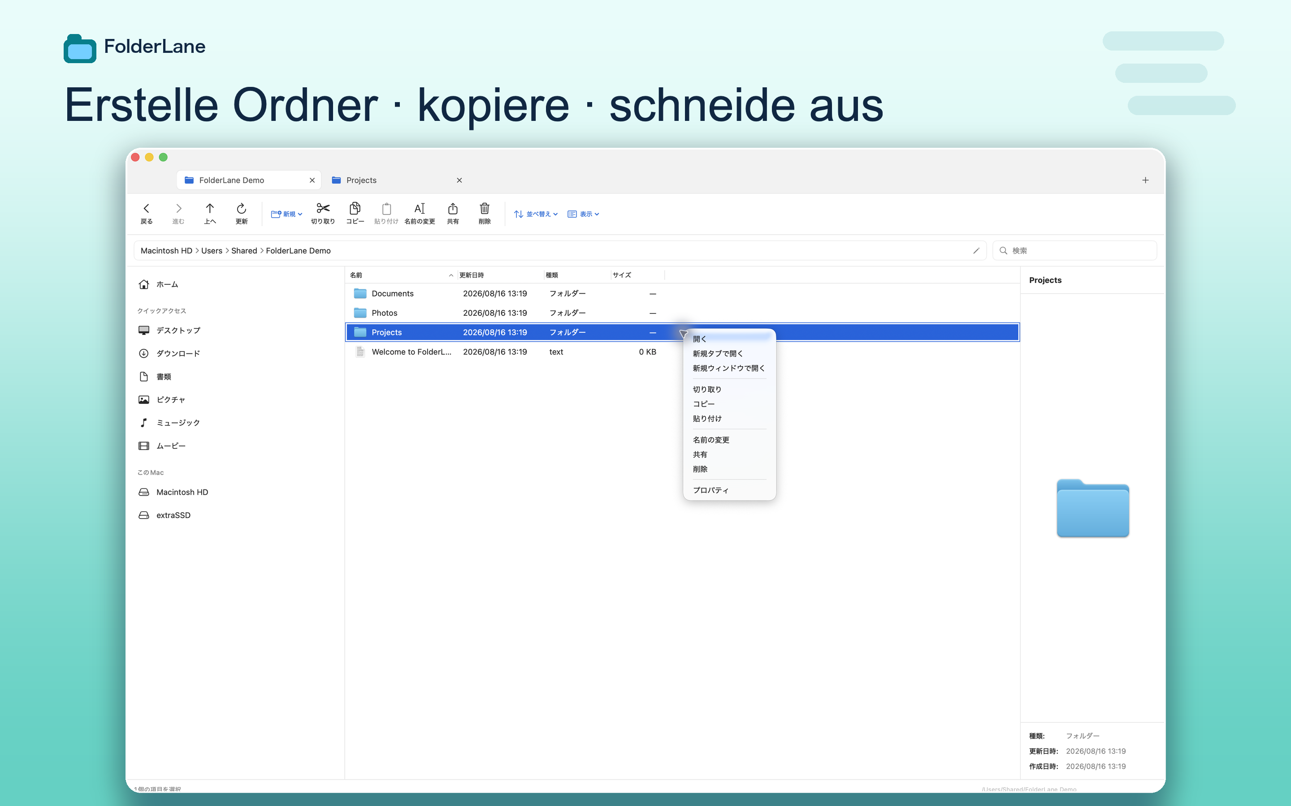Image resolution: width=1291 pixels, height=806 pixels.
Task: Click FolderLane Demo in the breadcrumb
Action: 298,251
